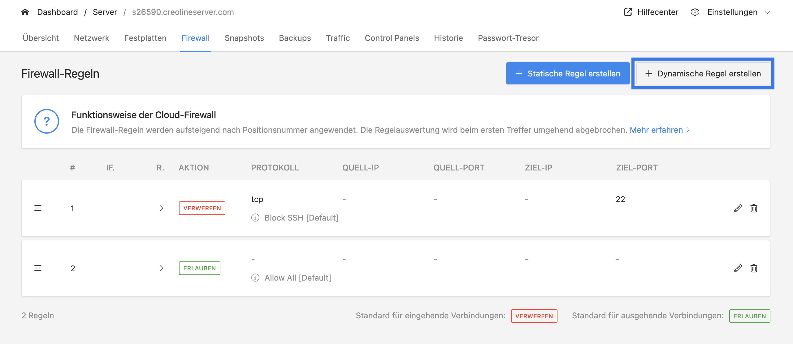Image resolution: width=793 pixels, height=344 pixels.
Task: Edit the Allow All rule pencil icon
Action: 738,268
